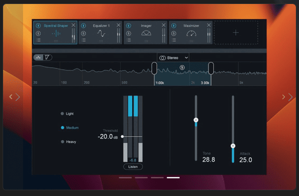Toggle power on the Imager module
This screenshot has width=299, height=196.
coord(129,26)
